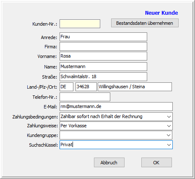Click the Zahlungsbedingungen value Zahlbar sofort
Viewport: 195px width, 179px height.
coord(101,116)
